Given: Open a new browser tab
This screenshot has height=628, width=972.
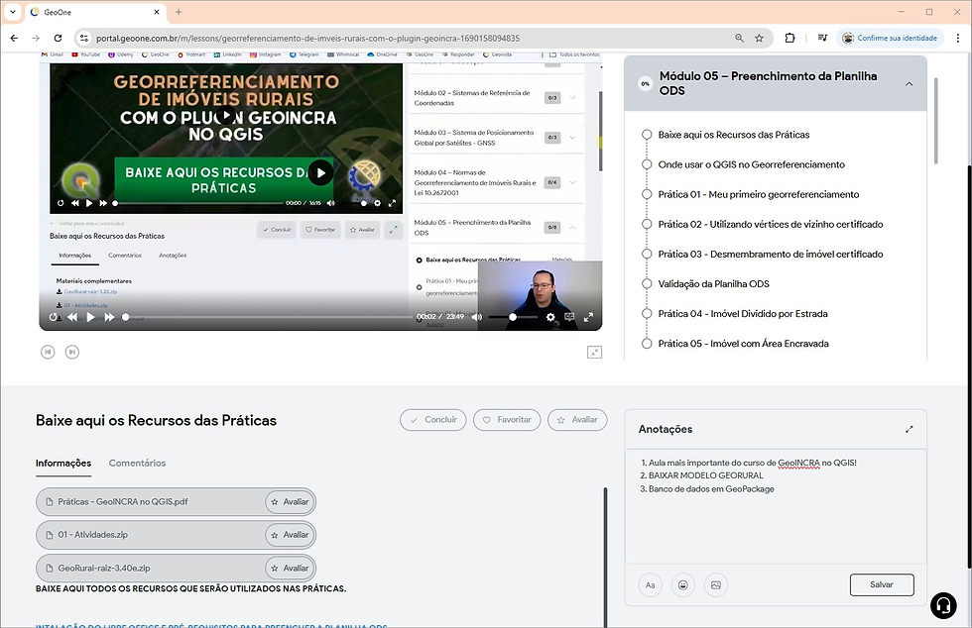Looking at the screenshot, I should point(179,12).
